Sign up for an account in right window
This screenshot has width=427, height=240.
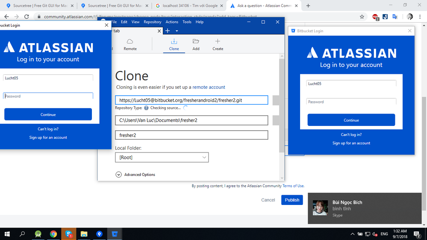click(x=351, y=143)
